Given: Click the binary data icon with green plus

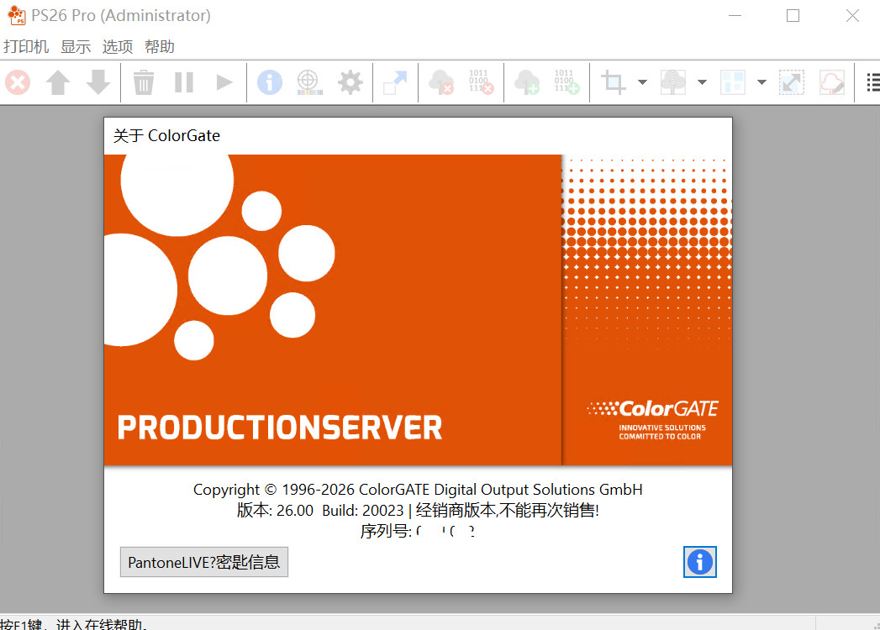Looking at the screenshot, I should coord(566,82).
